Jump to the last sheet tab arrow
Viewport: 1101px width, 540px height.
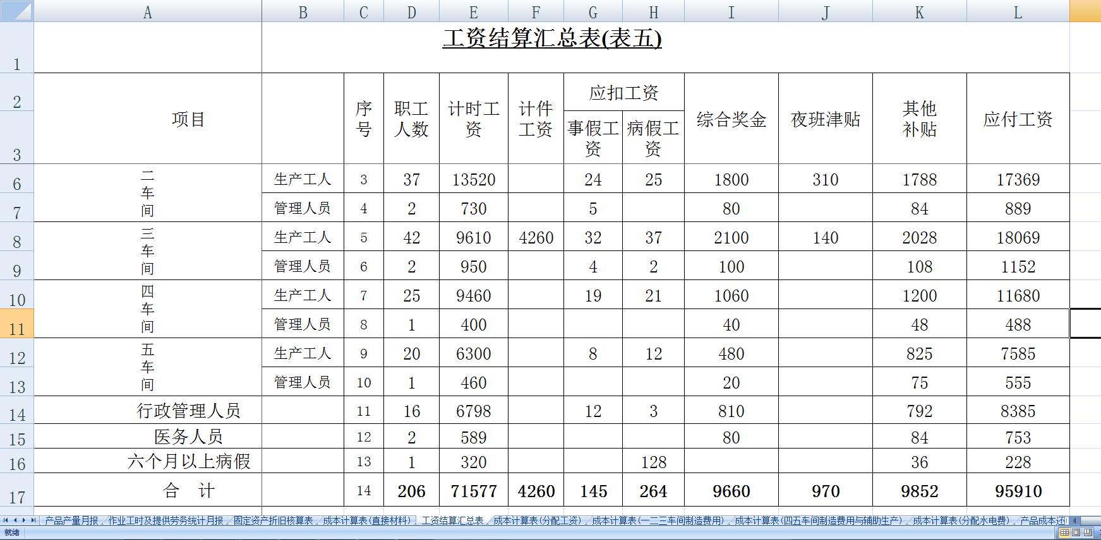pyautogui.click(x=33, y=520)
